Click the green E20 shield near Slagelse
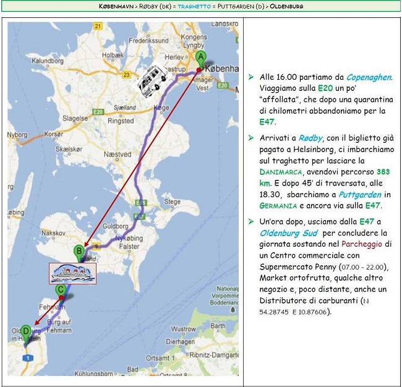 point(98,112)
